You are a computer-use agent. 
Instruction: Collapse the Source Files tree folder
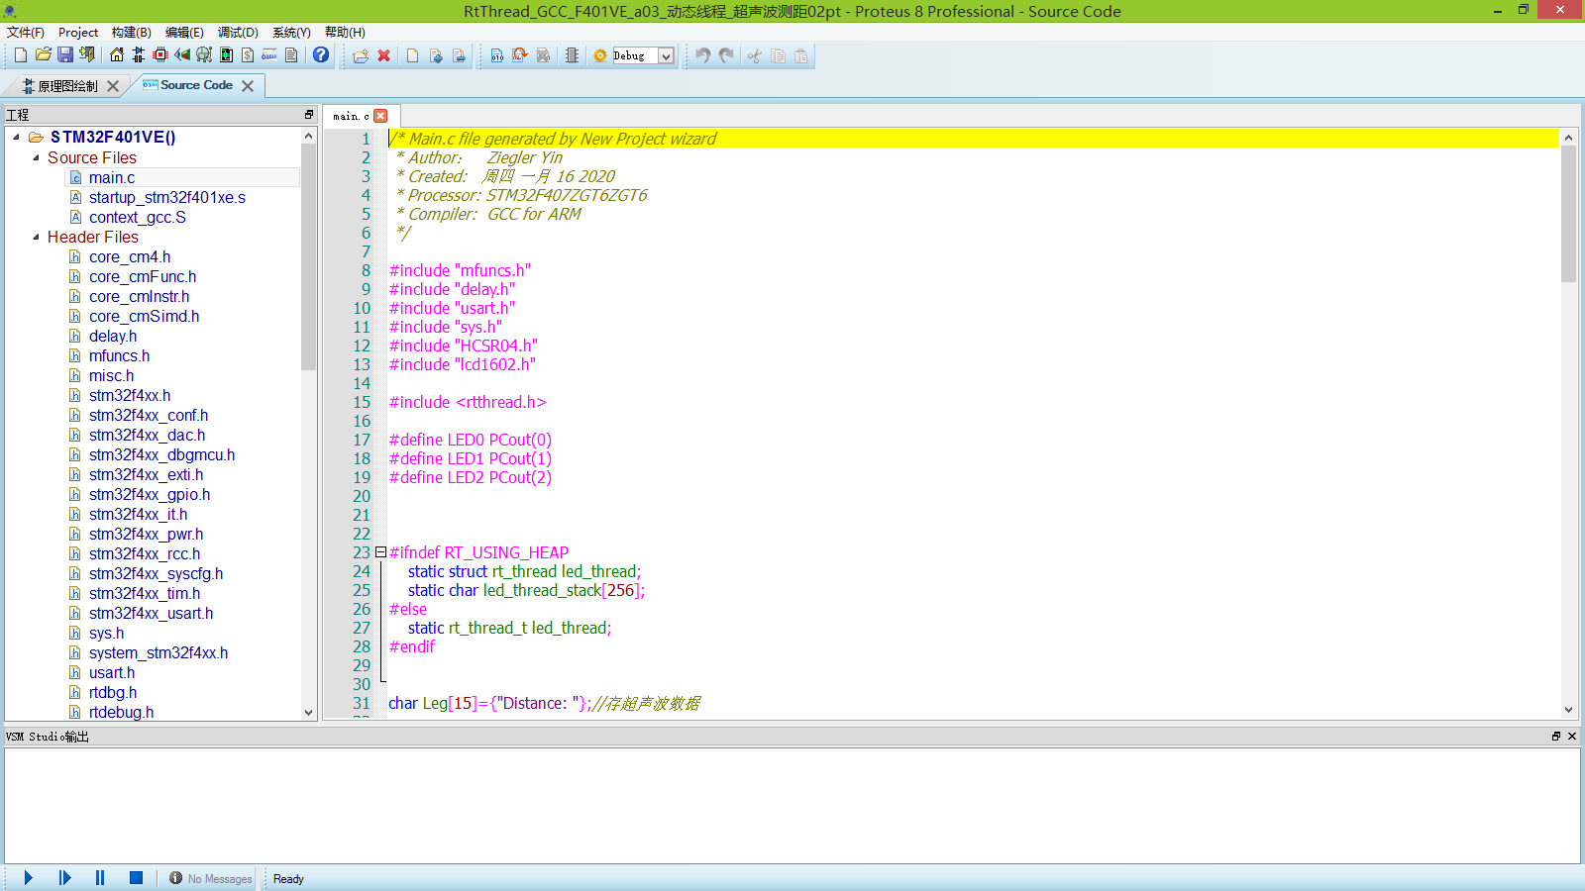(37, 158)
